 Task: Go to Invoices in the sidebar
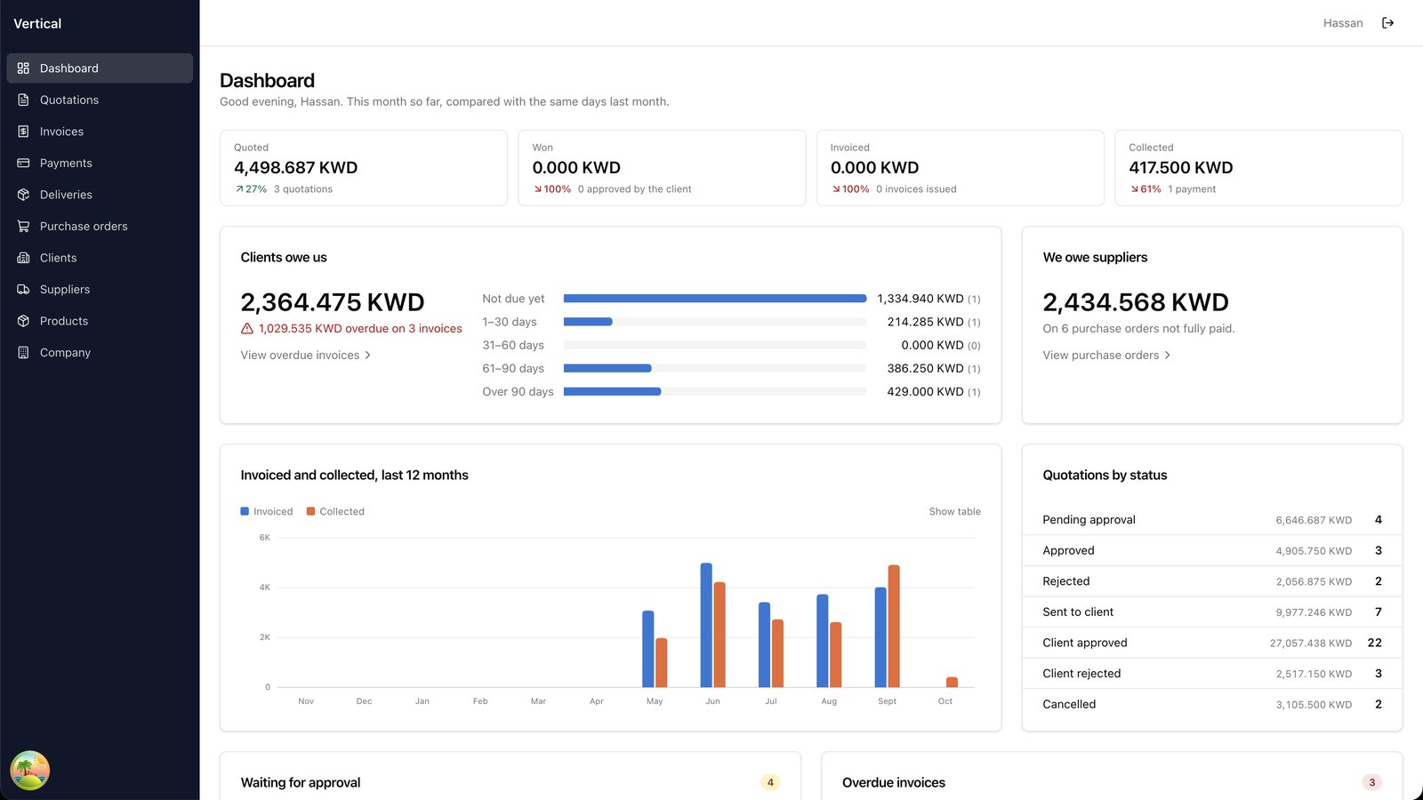[x=100, y=132]
